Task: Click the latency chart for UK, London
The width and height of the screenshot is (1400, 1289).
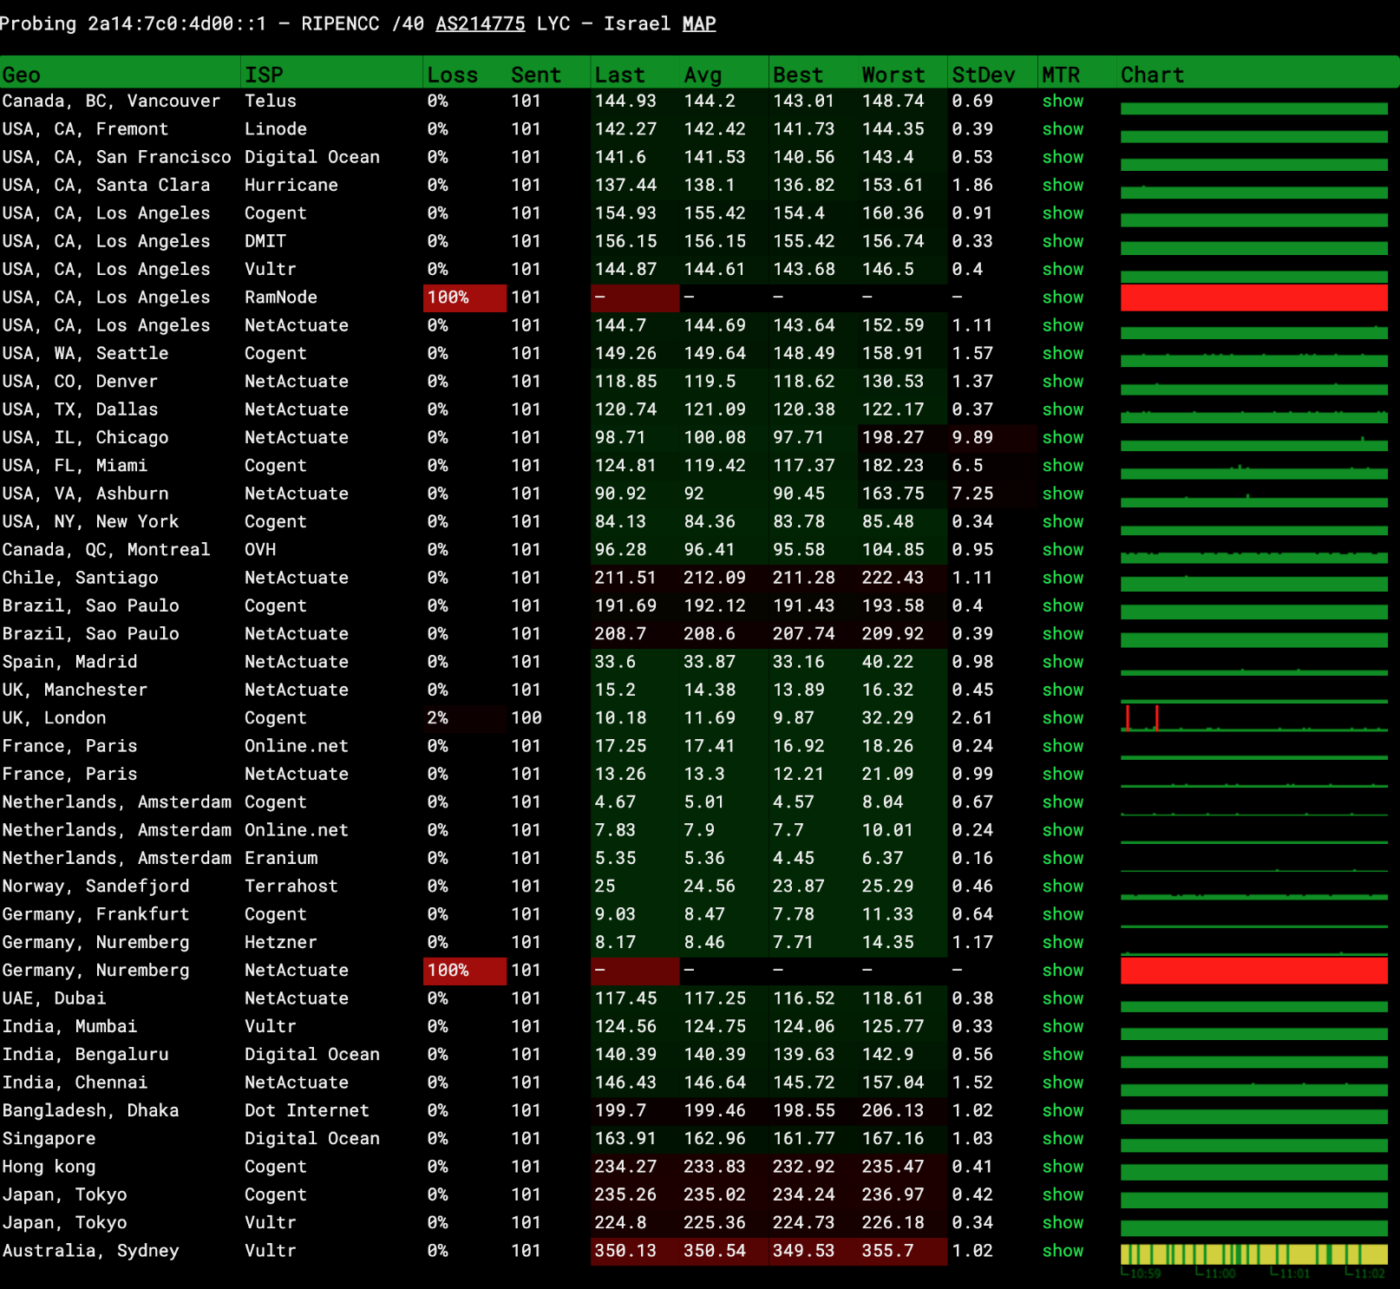Action: (x=1253, y=717)
